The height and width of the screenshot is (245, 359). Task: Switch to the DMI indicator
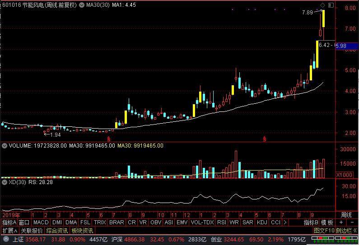[57, 222]
